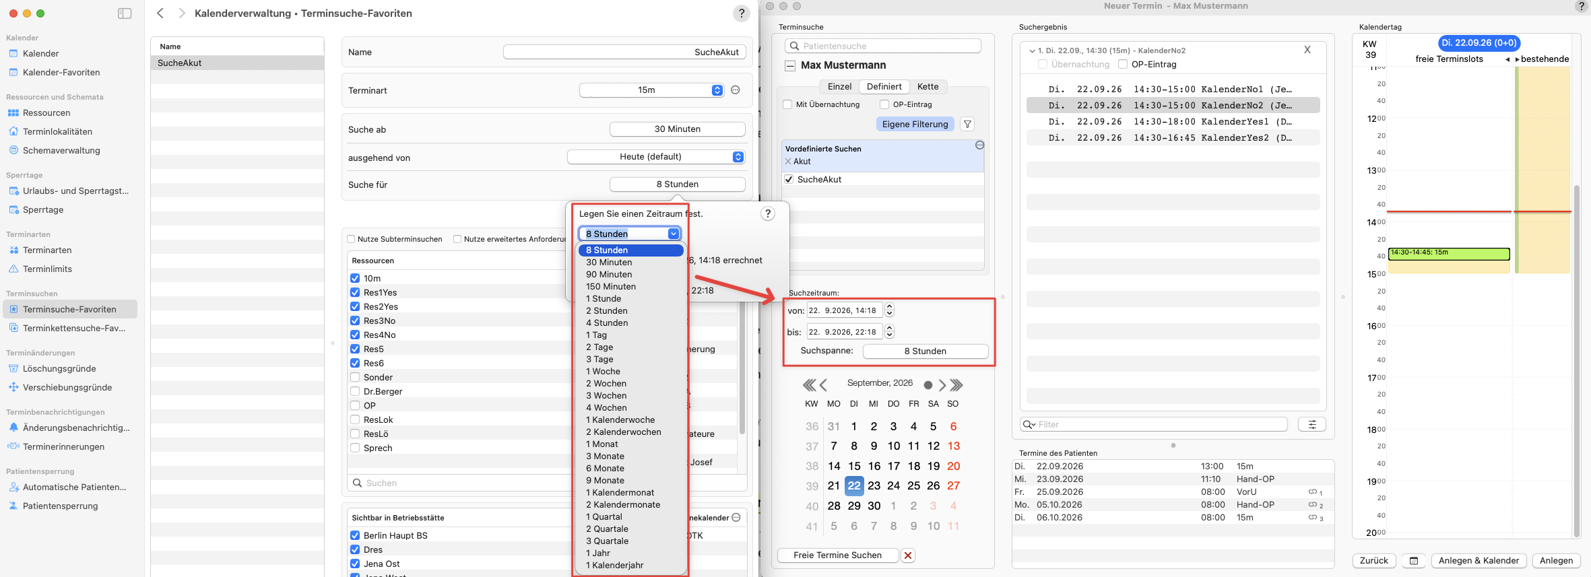
Task: Go back with the left chevron in Kalenderverwaltung
Action: click(x=160, y=13)
